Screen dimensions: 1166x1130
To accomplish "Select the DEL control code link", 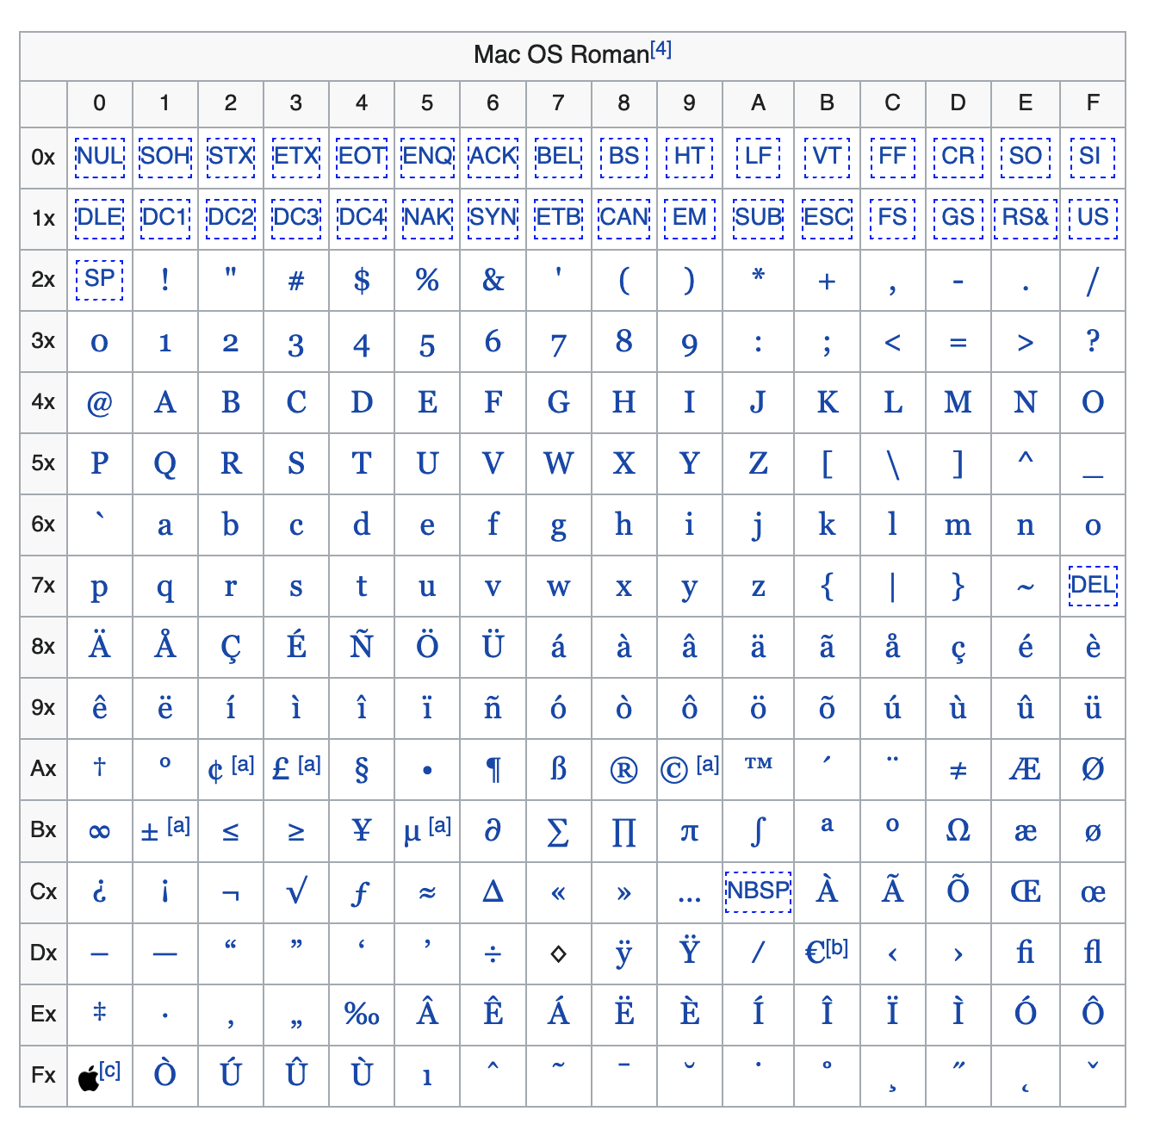I will tap(1093, 586).
